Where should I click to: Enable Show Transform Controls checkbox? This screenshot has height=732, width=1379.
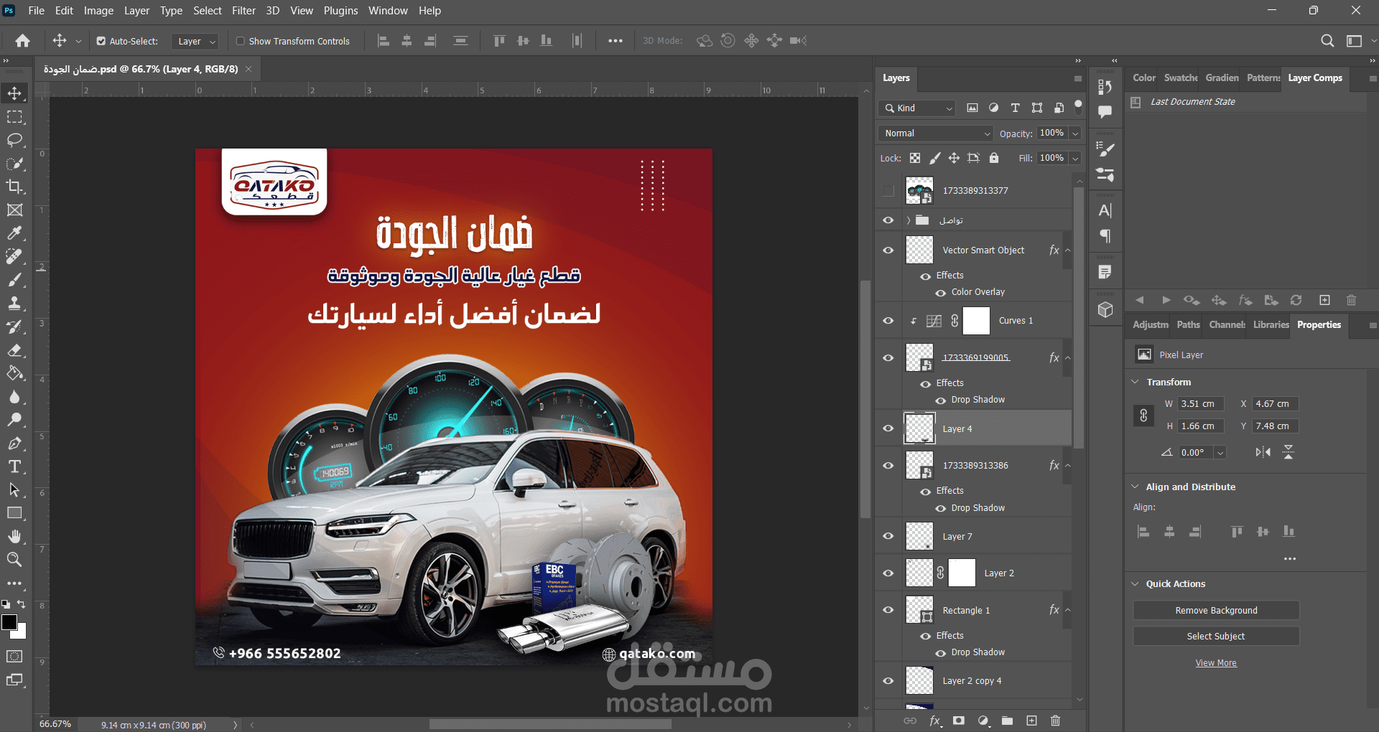tap(241, 41)
